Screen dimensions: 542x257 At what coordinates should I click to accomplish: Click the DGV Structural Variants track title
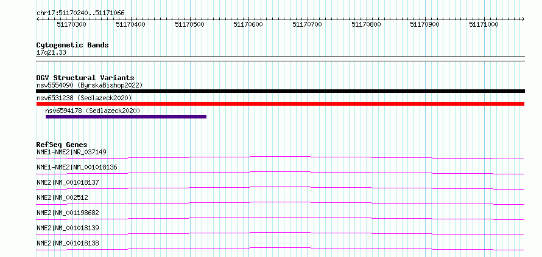click(85, 78)
